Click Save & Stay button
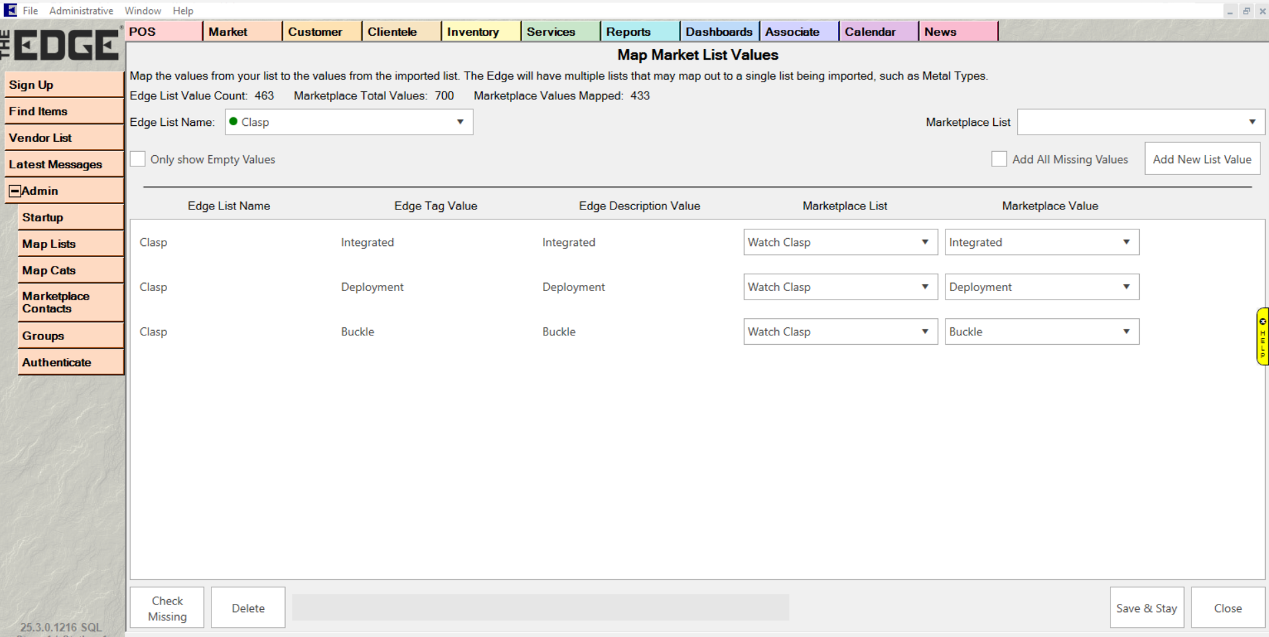Image resolution: width=1269 pixels, height=637 pixels. click(x=1146, y=608)
